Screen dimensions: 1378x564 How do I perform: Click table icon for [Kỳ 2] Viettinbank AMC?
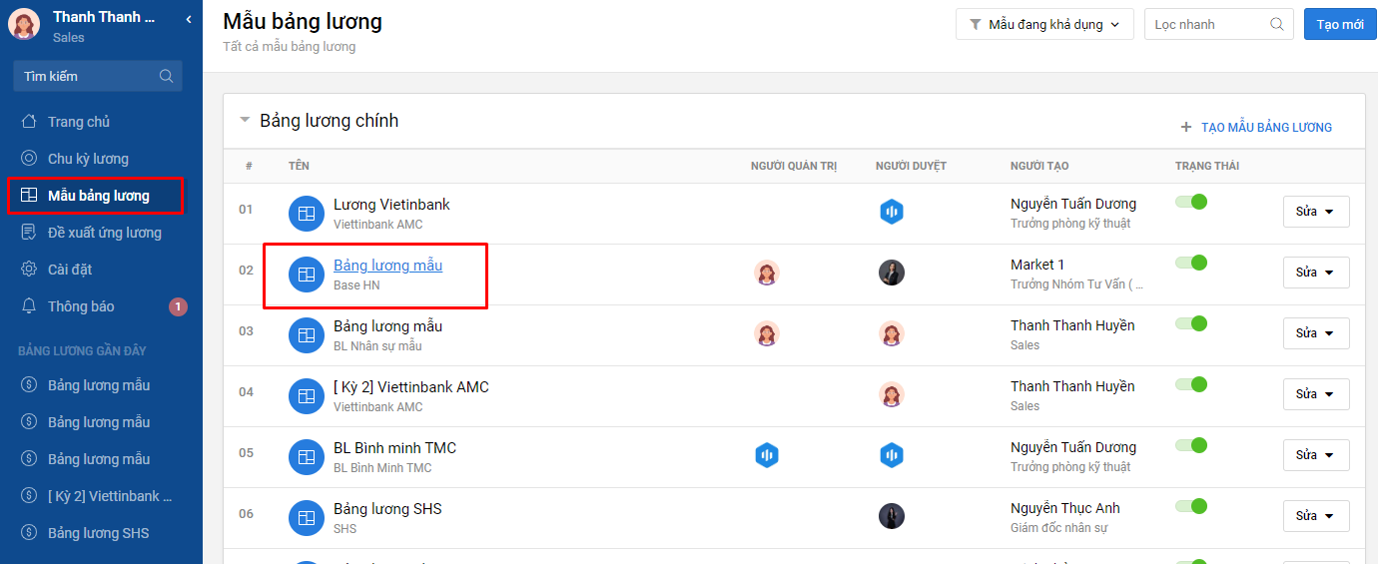coord(307,396)
